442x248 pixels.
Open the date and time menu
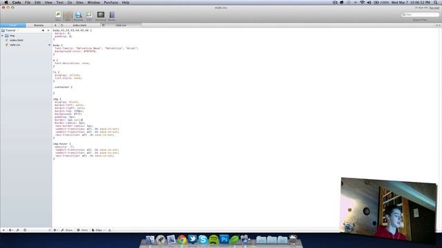(x=410, y=3)
